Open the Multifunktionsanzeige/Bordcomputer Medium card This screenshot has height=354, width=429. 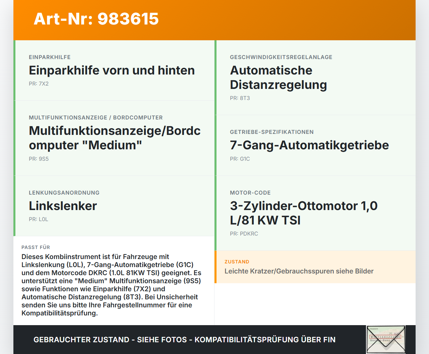pyautogui.click(x=114, y=138)
